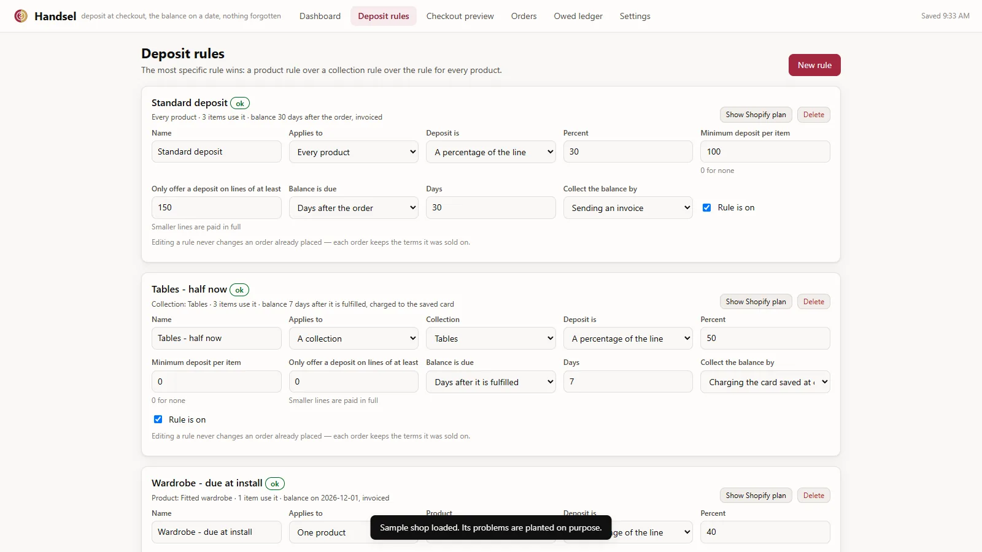
Task: Show Shopify plan for Wardrobe rule
Action: click(x=756, y=496)
